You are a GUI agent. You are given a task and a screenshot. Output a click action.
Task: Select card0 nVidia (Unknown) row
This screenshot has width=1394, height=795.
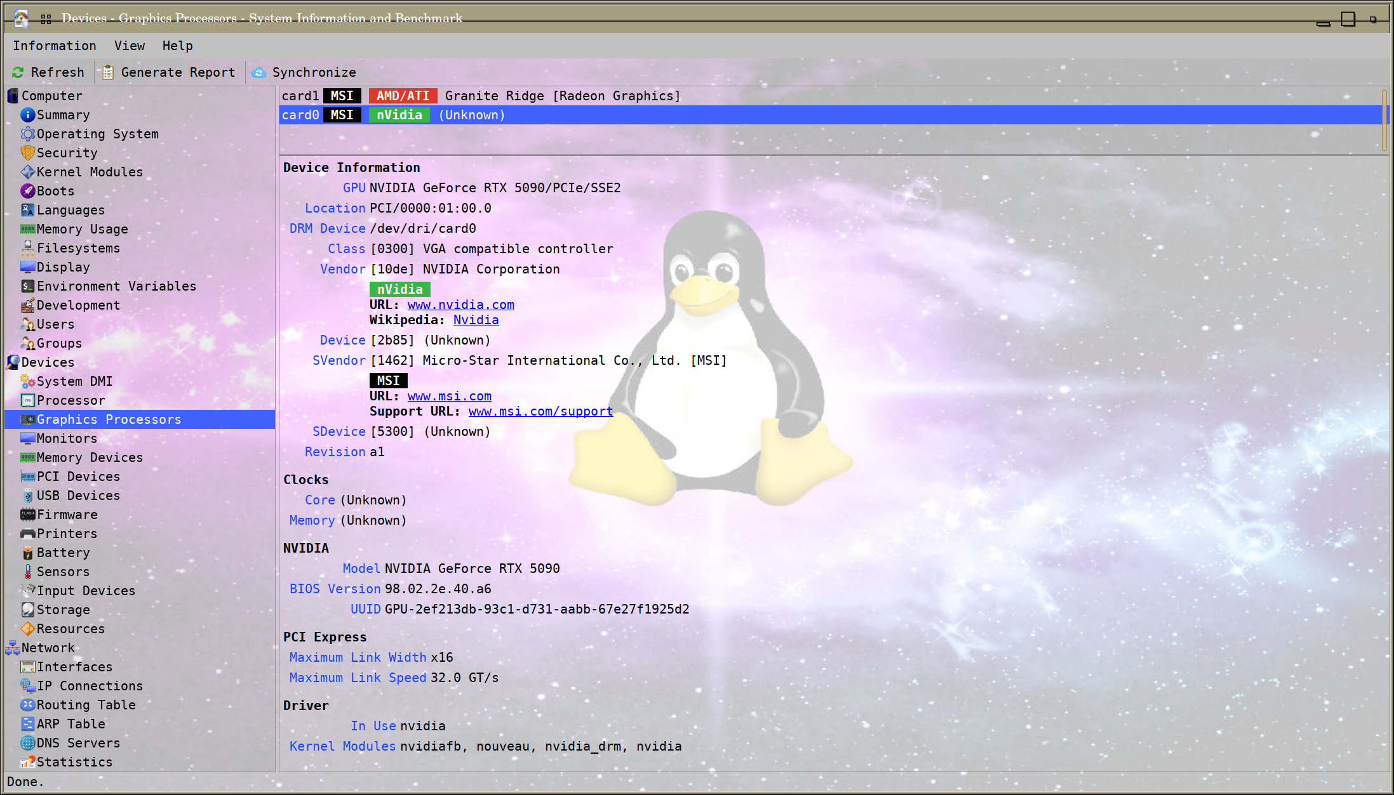829,115
